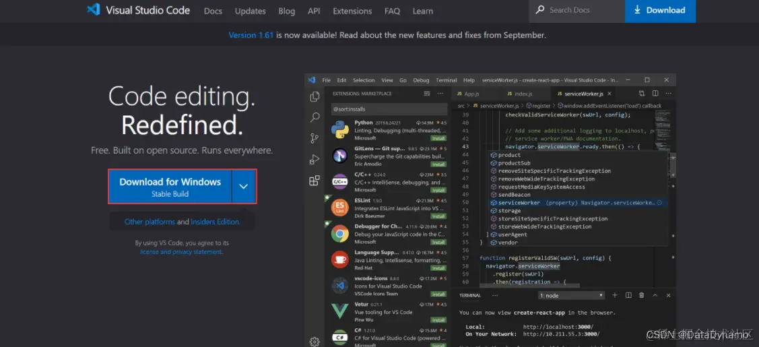The width and height of the screenshot is (759, 347).
Task: Open terminal panel ellipsis overflow menu
Action: click(495, 295)
